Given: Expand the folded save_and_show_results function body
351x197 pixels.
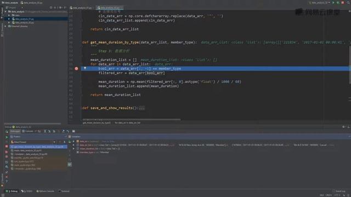Looking at the screenshot, I should click(x=141, y=108).
